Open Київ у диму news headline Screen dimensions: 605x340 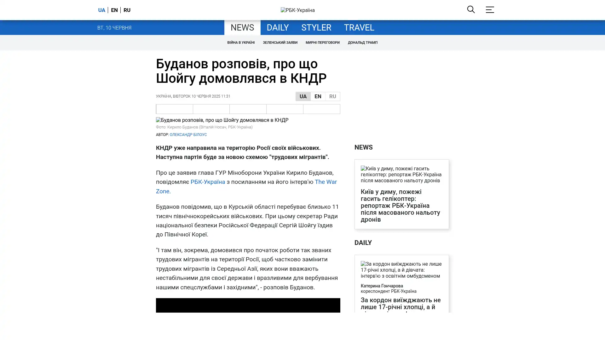(400, 205)
